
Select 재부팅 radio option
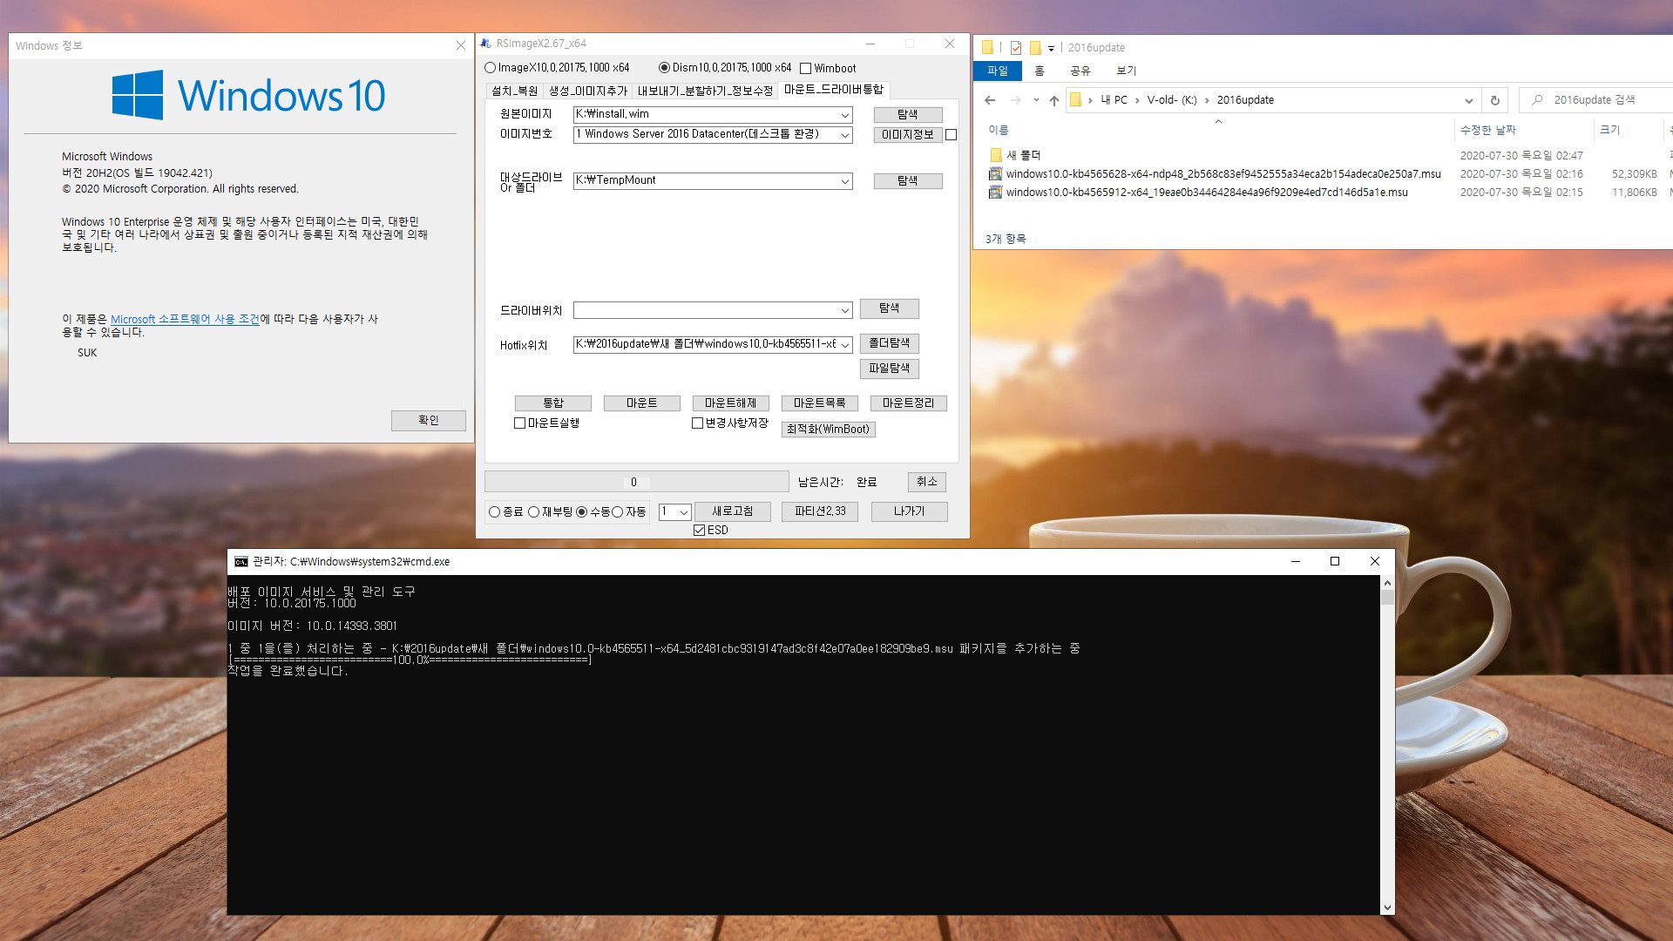(534, 512)
